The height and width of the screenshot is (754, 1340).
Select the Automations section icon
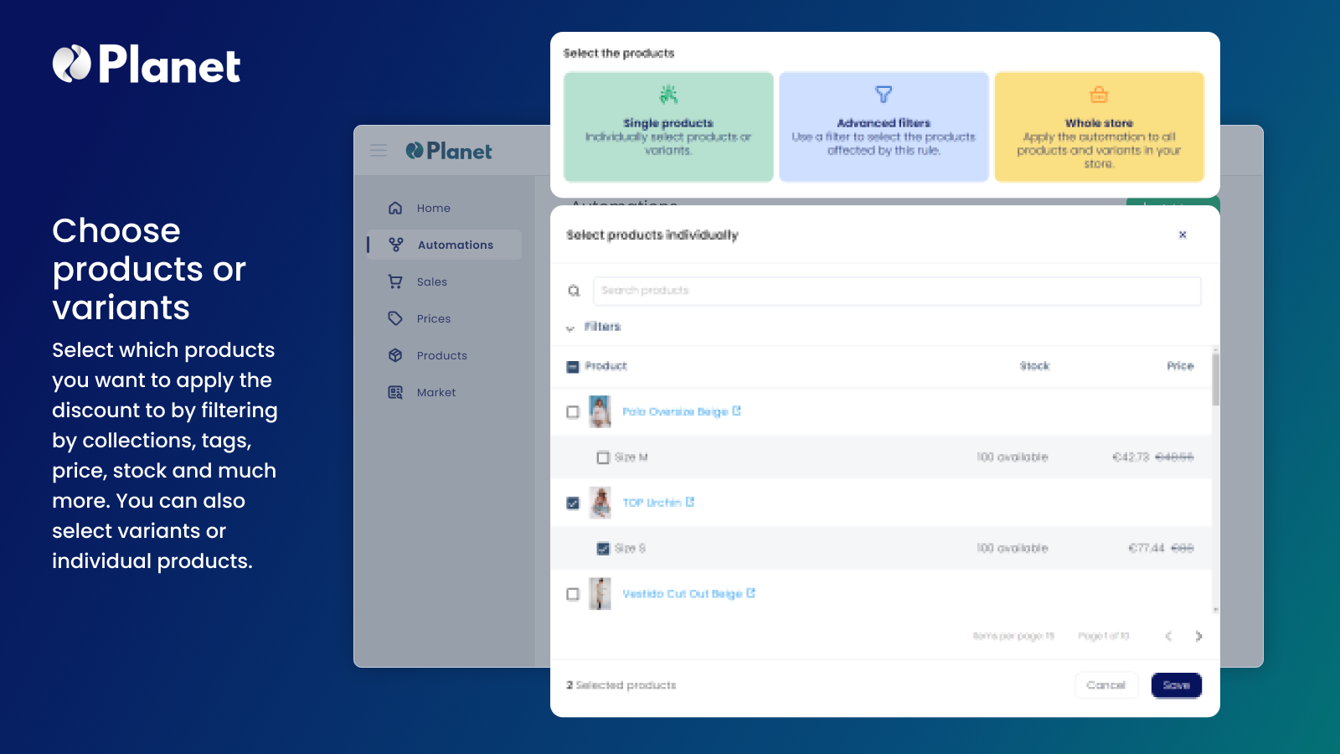coord(394,245)
